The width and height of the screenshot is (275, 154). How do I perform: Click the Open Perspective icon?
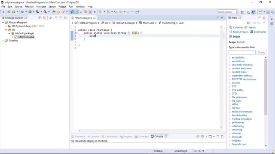pos(242,12)
